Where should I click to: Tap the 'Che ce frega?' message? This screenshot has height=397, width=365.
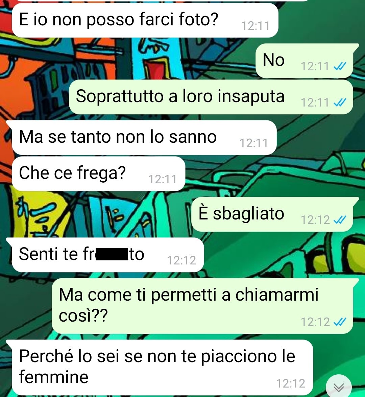(x=98, y=174)
